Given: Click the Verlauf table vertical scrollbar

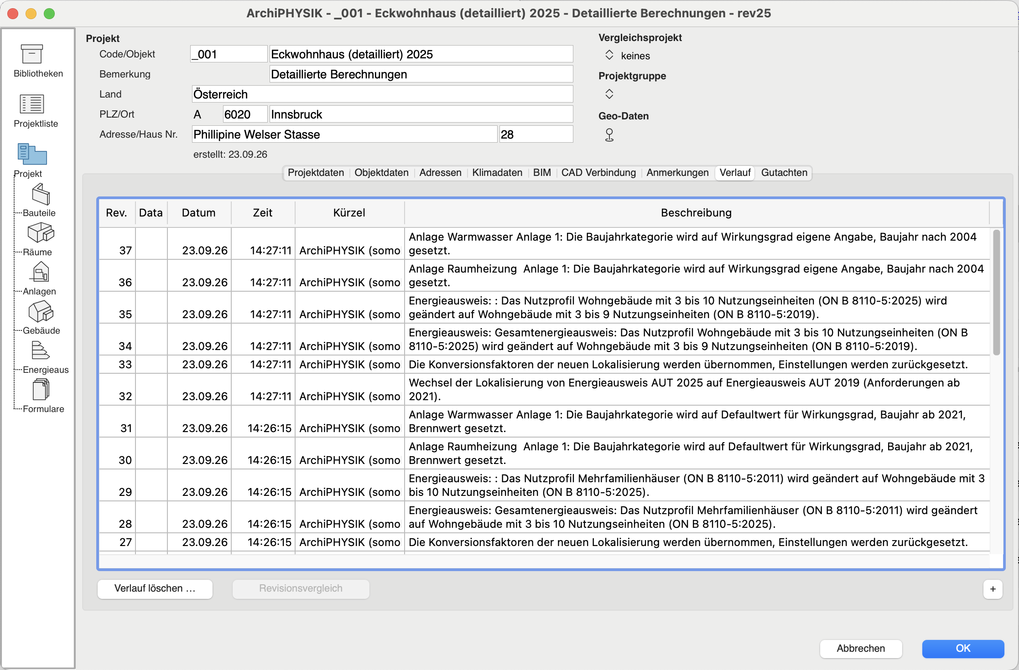Looking at the screenshot, I should [997, 292].
